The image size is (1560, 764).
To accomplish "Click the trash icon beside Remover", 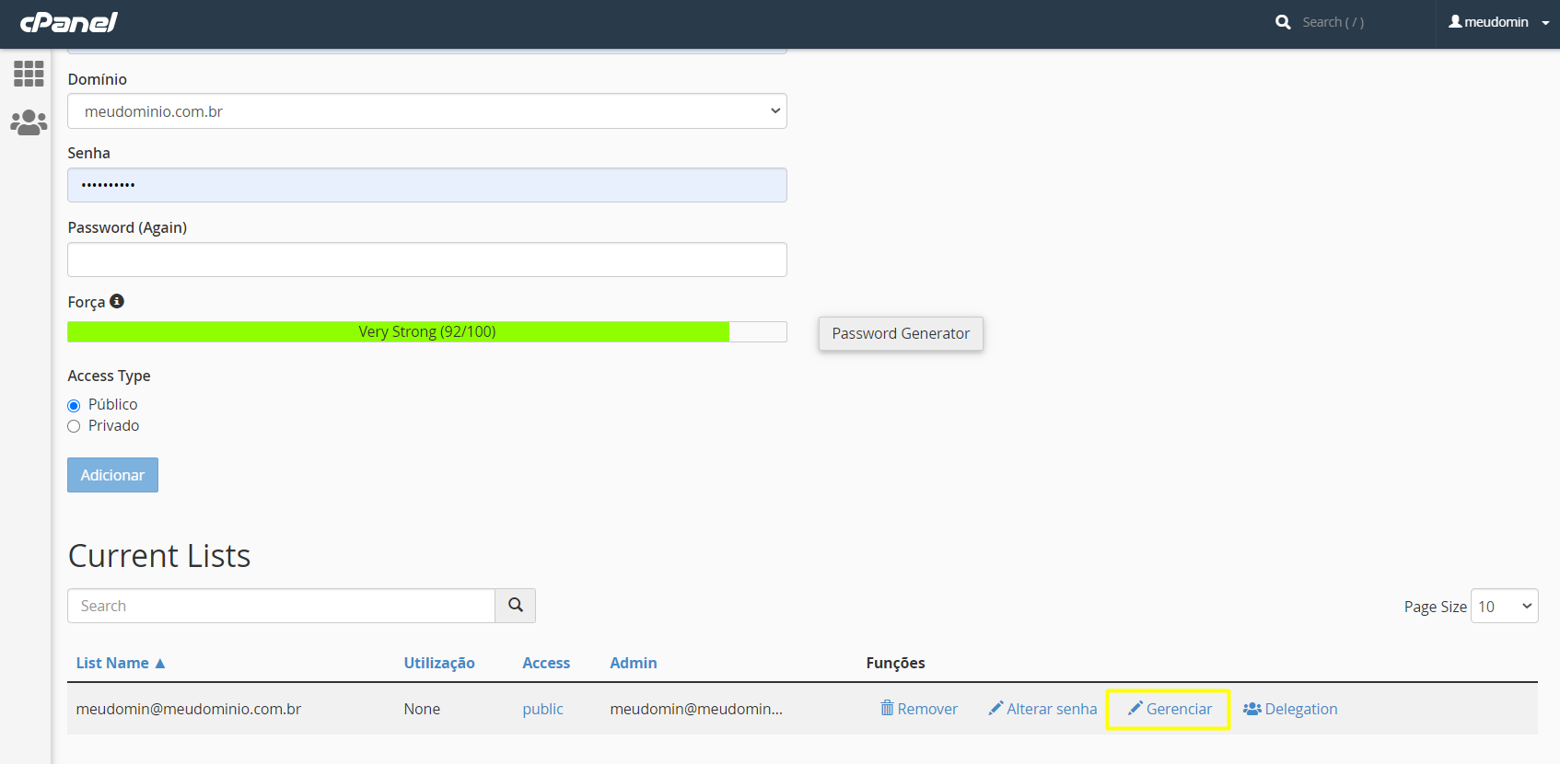I will point(887,708).
